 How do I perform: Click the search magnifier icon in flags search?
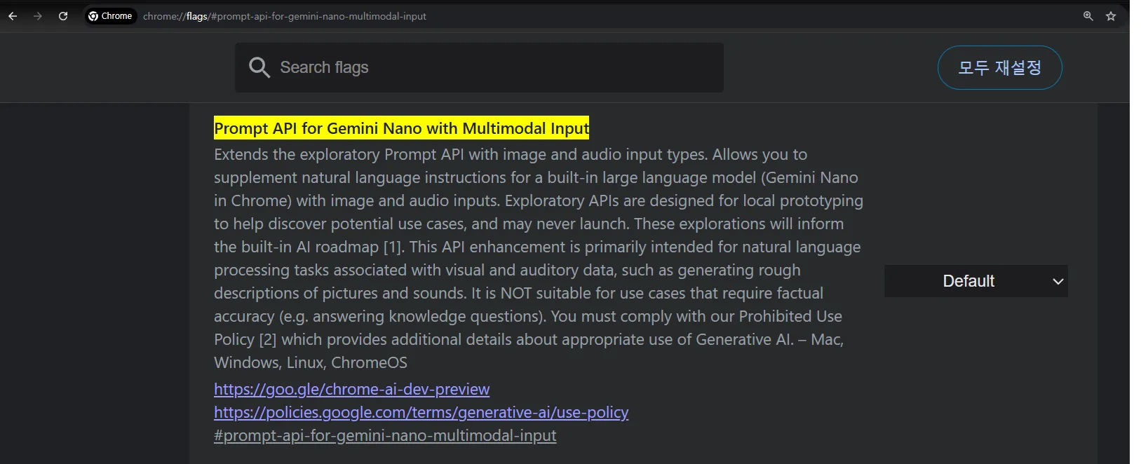pos(259,67)
